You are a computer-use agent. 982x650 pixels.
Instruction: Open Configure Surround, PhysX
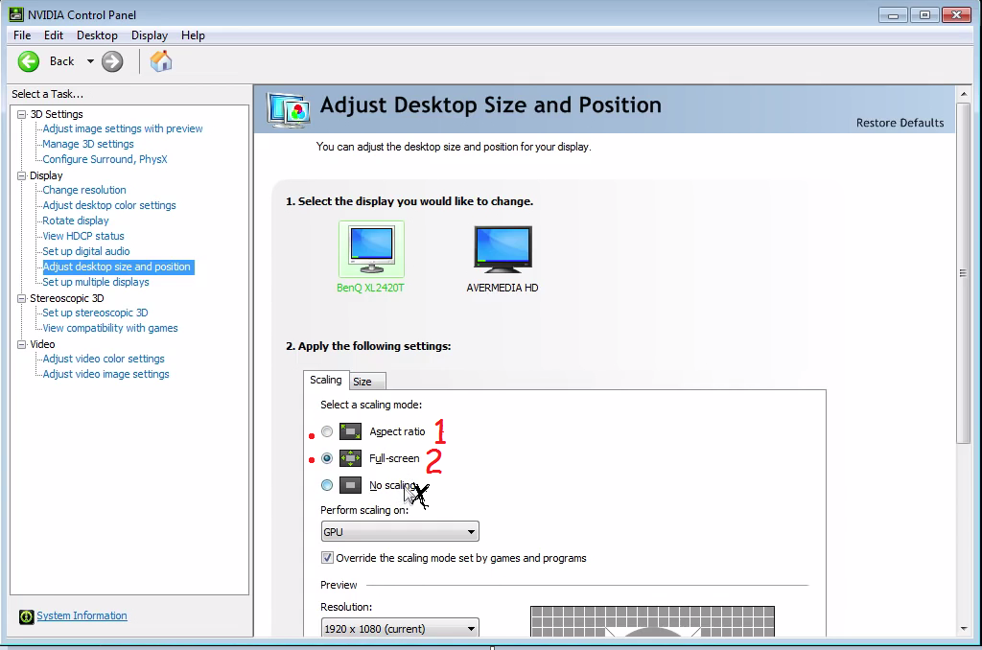pyautogui.click(x=105, y=159)
